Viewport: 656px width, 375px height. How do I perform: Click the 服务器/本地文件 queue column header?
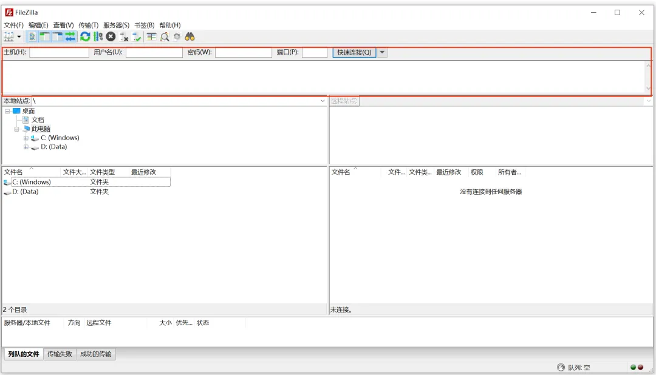pyautogui.click(x=33, y=323)
